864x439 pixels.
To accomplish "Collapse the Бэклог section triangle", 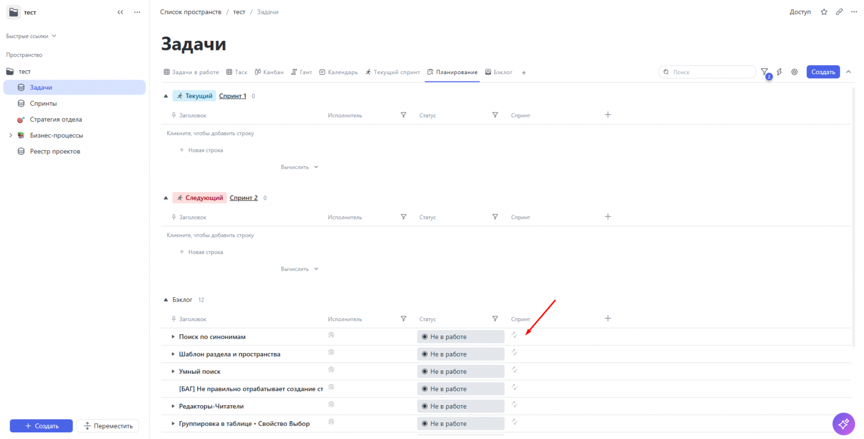I will click(x=166, y=299).
